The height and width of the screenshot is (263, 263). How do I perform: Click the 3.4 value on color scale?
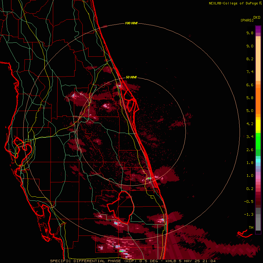[x=250, y=137]
